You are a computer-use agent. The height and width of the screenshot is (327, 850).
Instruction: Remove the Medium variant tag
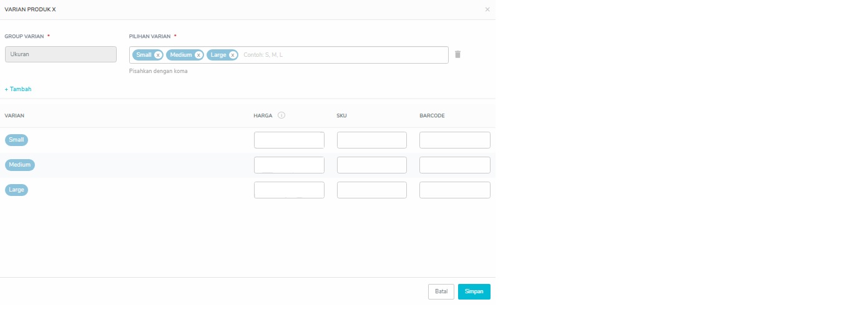pos(198,55)
